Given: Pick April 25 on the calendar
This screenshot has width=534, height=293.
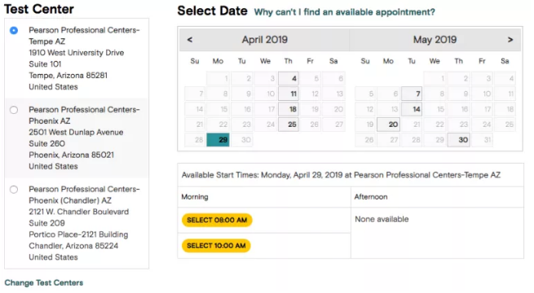Looking at the screenshot, I should [289, 125].
